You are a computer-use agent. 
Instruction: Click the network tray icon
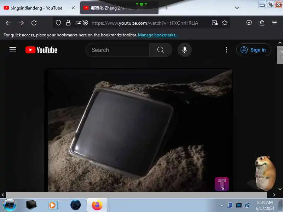pyautogui.click(x=239, y=205)
